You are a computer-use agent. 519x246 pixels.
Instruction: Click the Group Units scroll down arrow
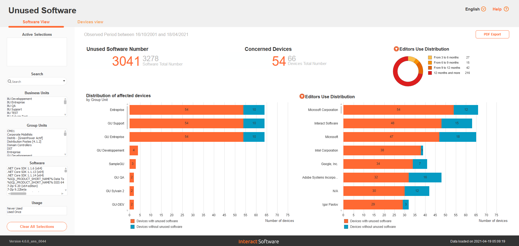(65, 155)
